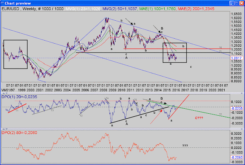Click the MVG(2) 50=1,1037 legend
The height and width of the screenshot is (165, 245).
point(120,9)
